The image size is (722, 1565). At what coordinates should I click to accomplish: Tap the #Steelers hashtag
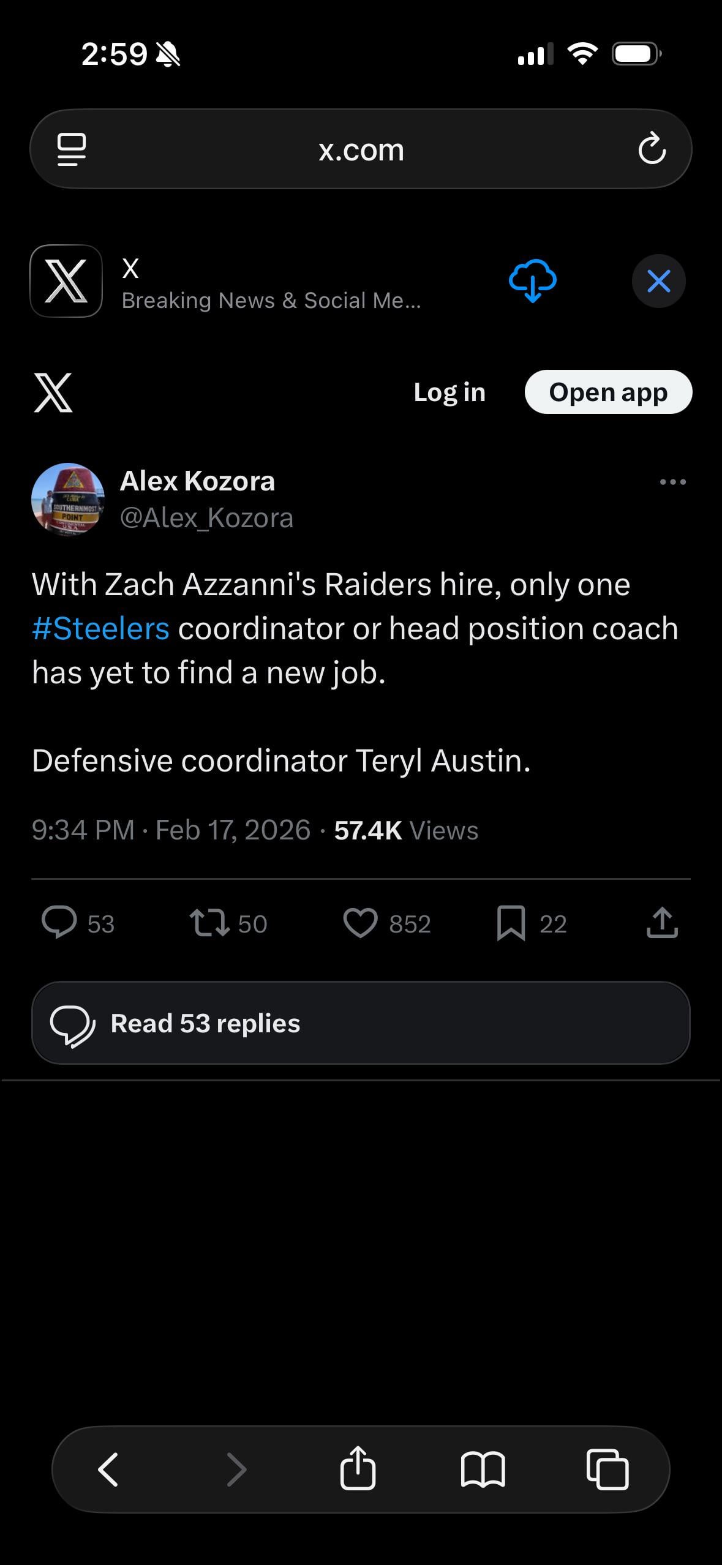[100, 629]
